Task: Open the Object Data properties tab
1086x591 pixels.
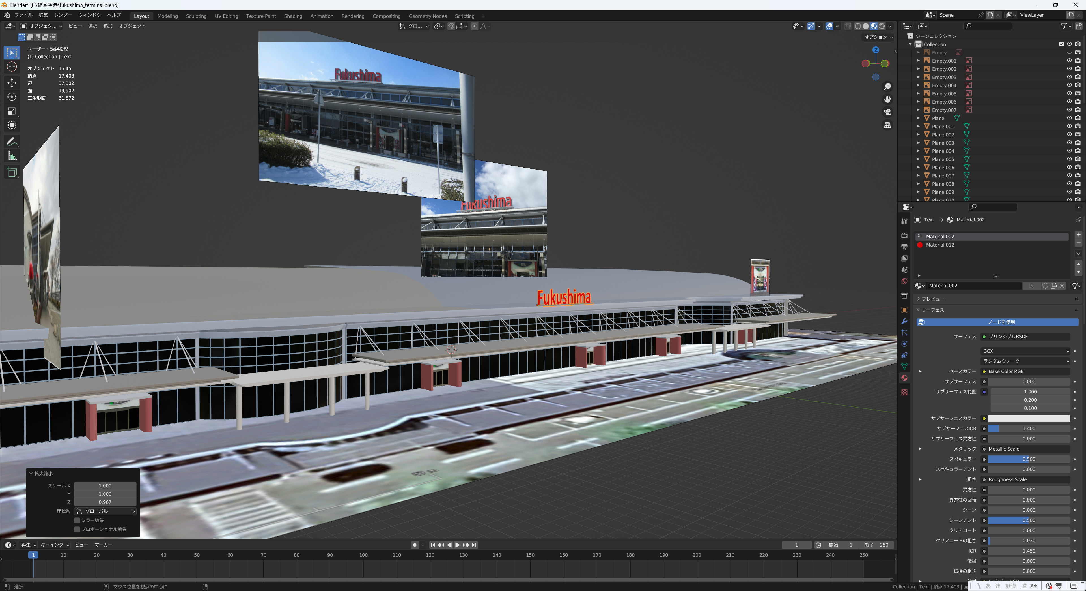Action: pyautogui.click(x=904, y=367)
